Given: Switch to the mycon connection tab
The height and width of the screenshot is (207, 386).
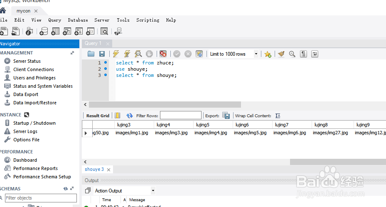Looking at the screenshot, I should 23,11.
